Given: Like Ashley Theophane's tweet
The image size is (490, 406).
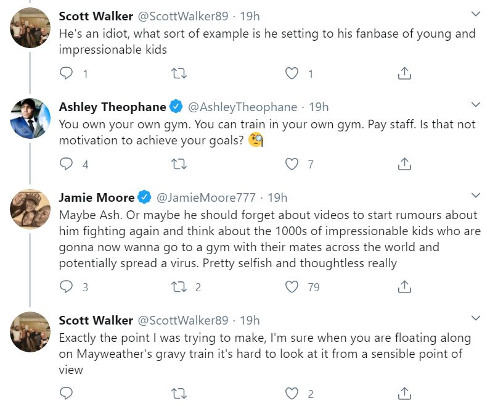Looking at the screenshot, I should click(292, 164).
